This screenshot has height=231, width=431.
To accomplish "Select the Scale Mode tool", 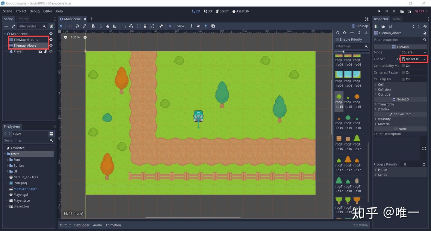I will (85, 26).
